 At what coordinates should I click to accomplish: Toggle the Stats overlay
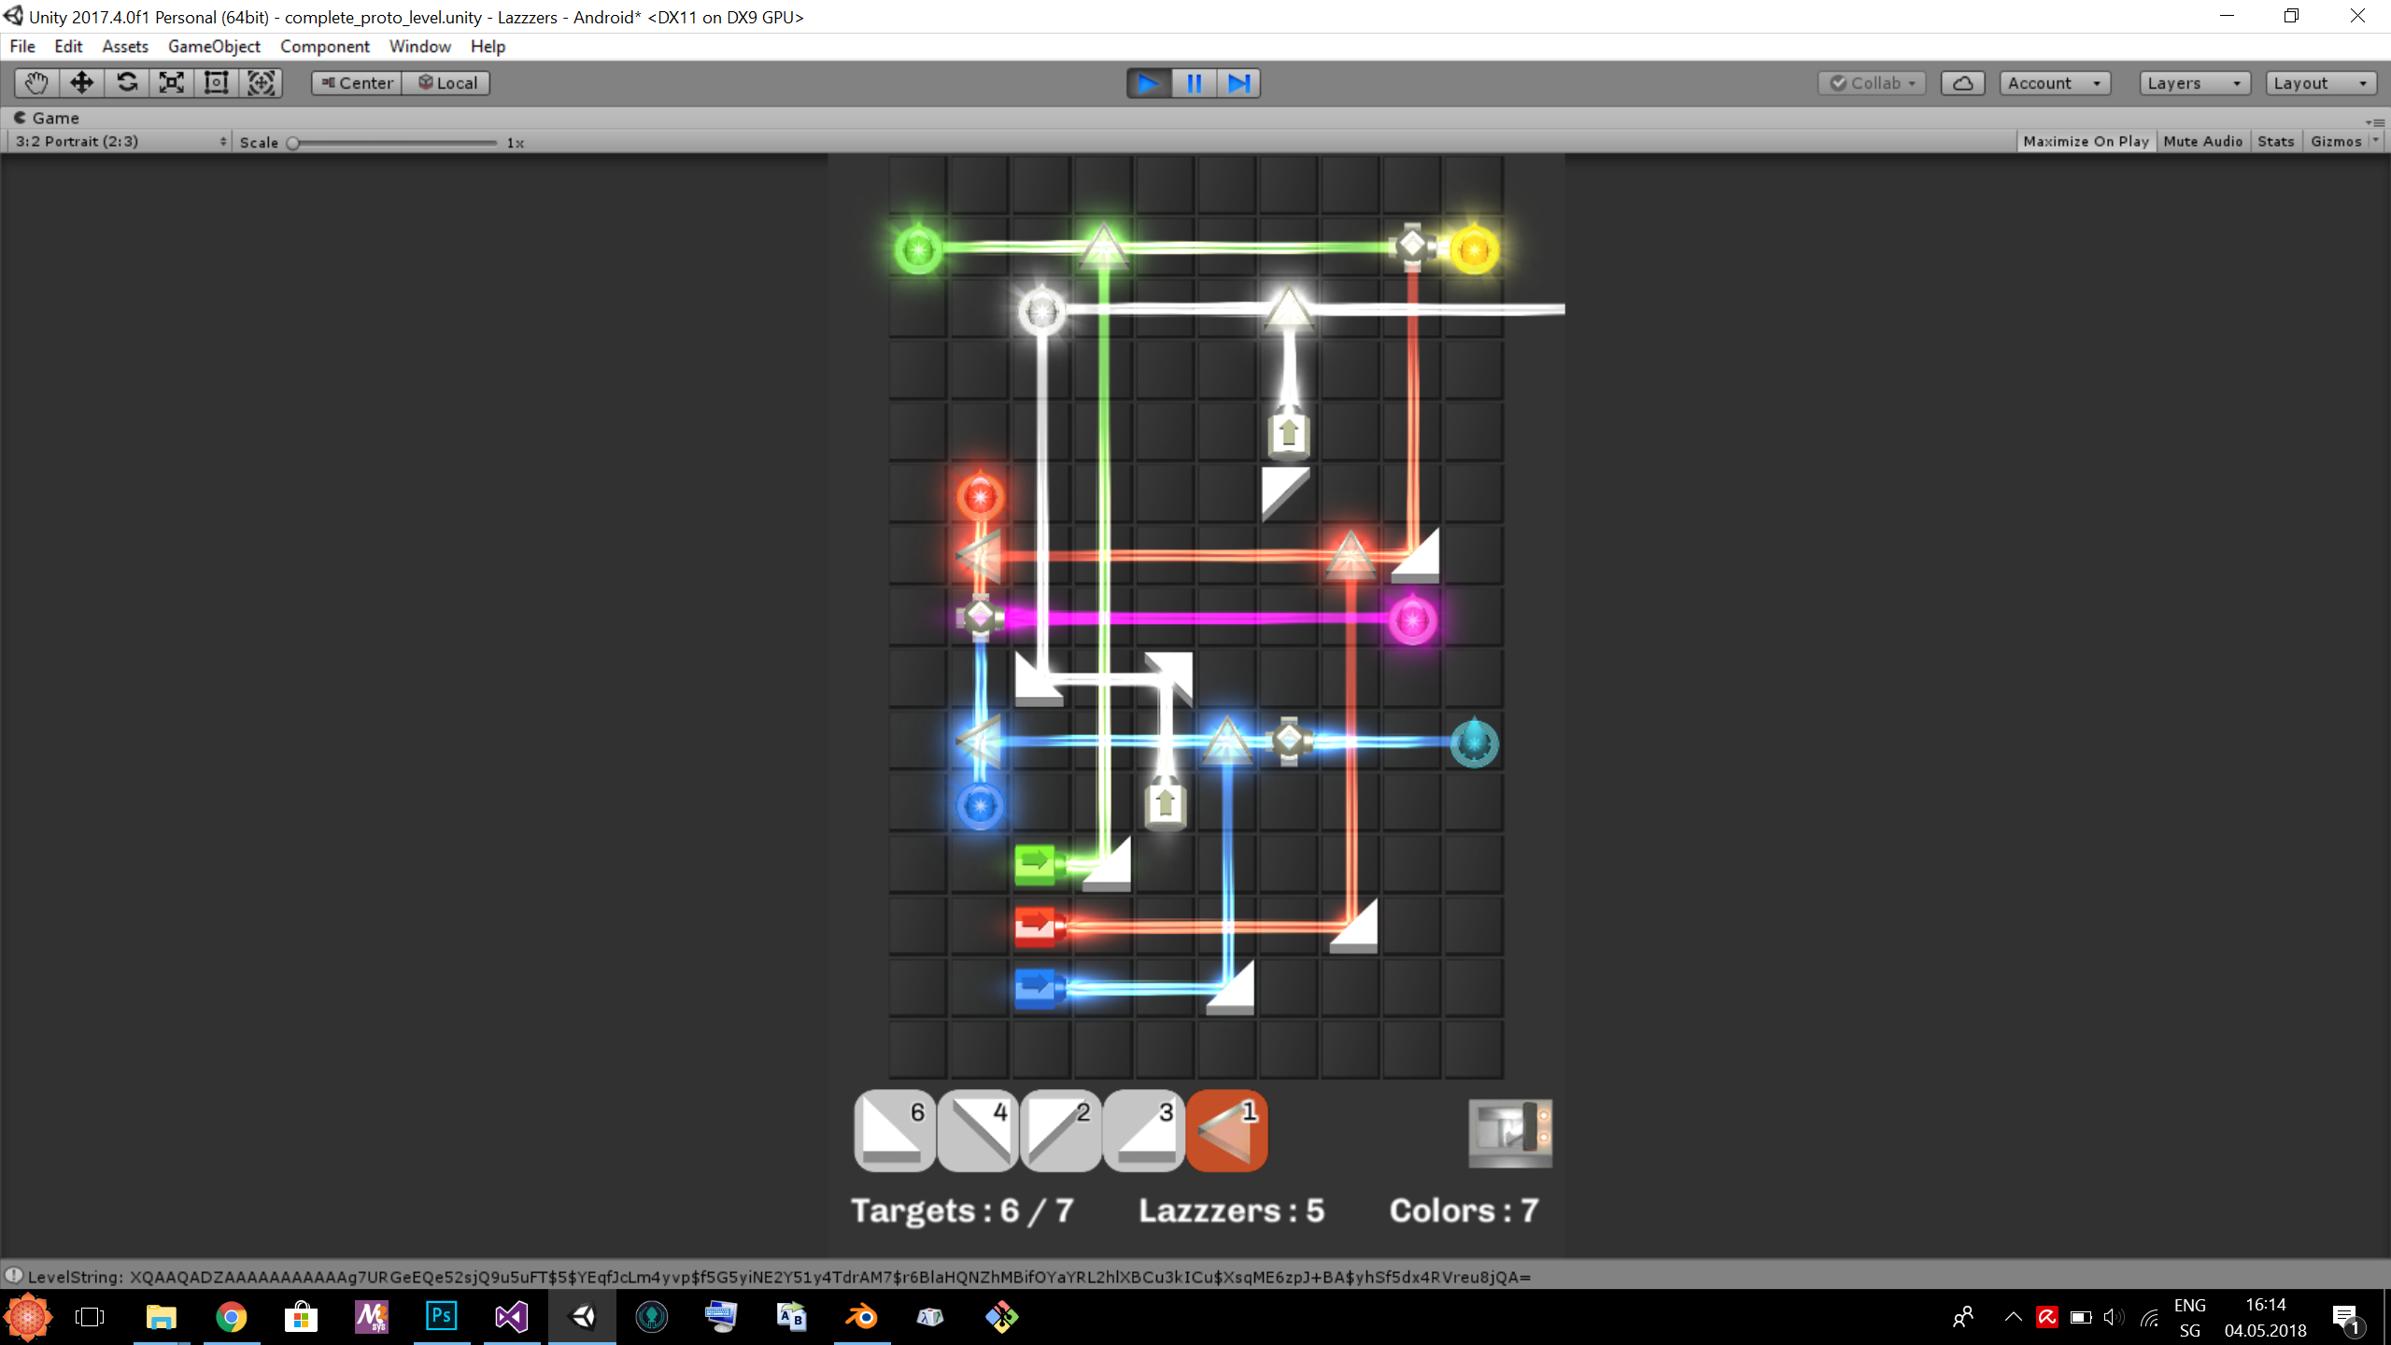2275,141
